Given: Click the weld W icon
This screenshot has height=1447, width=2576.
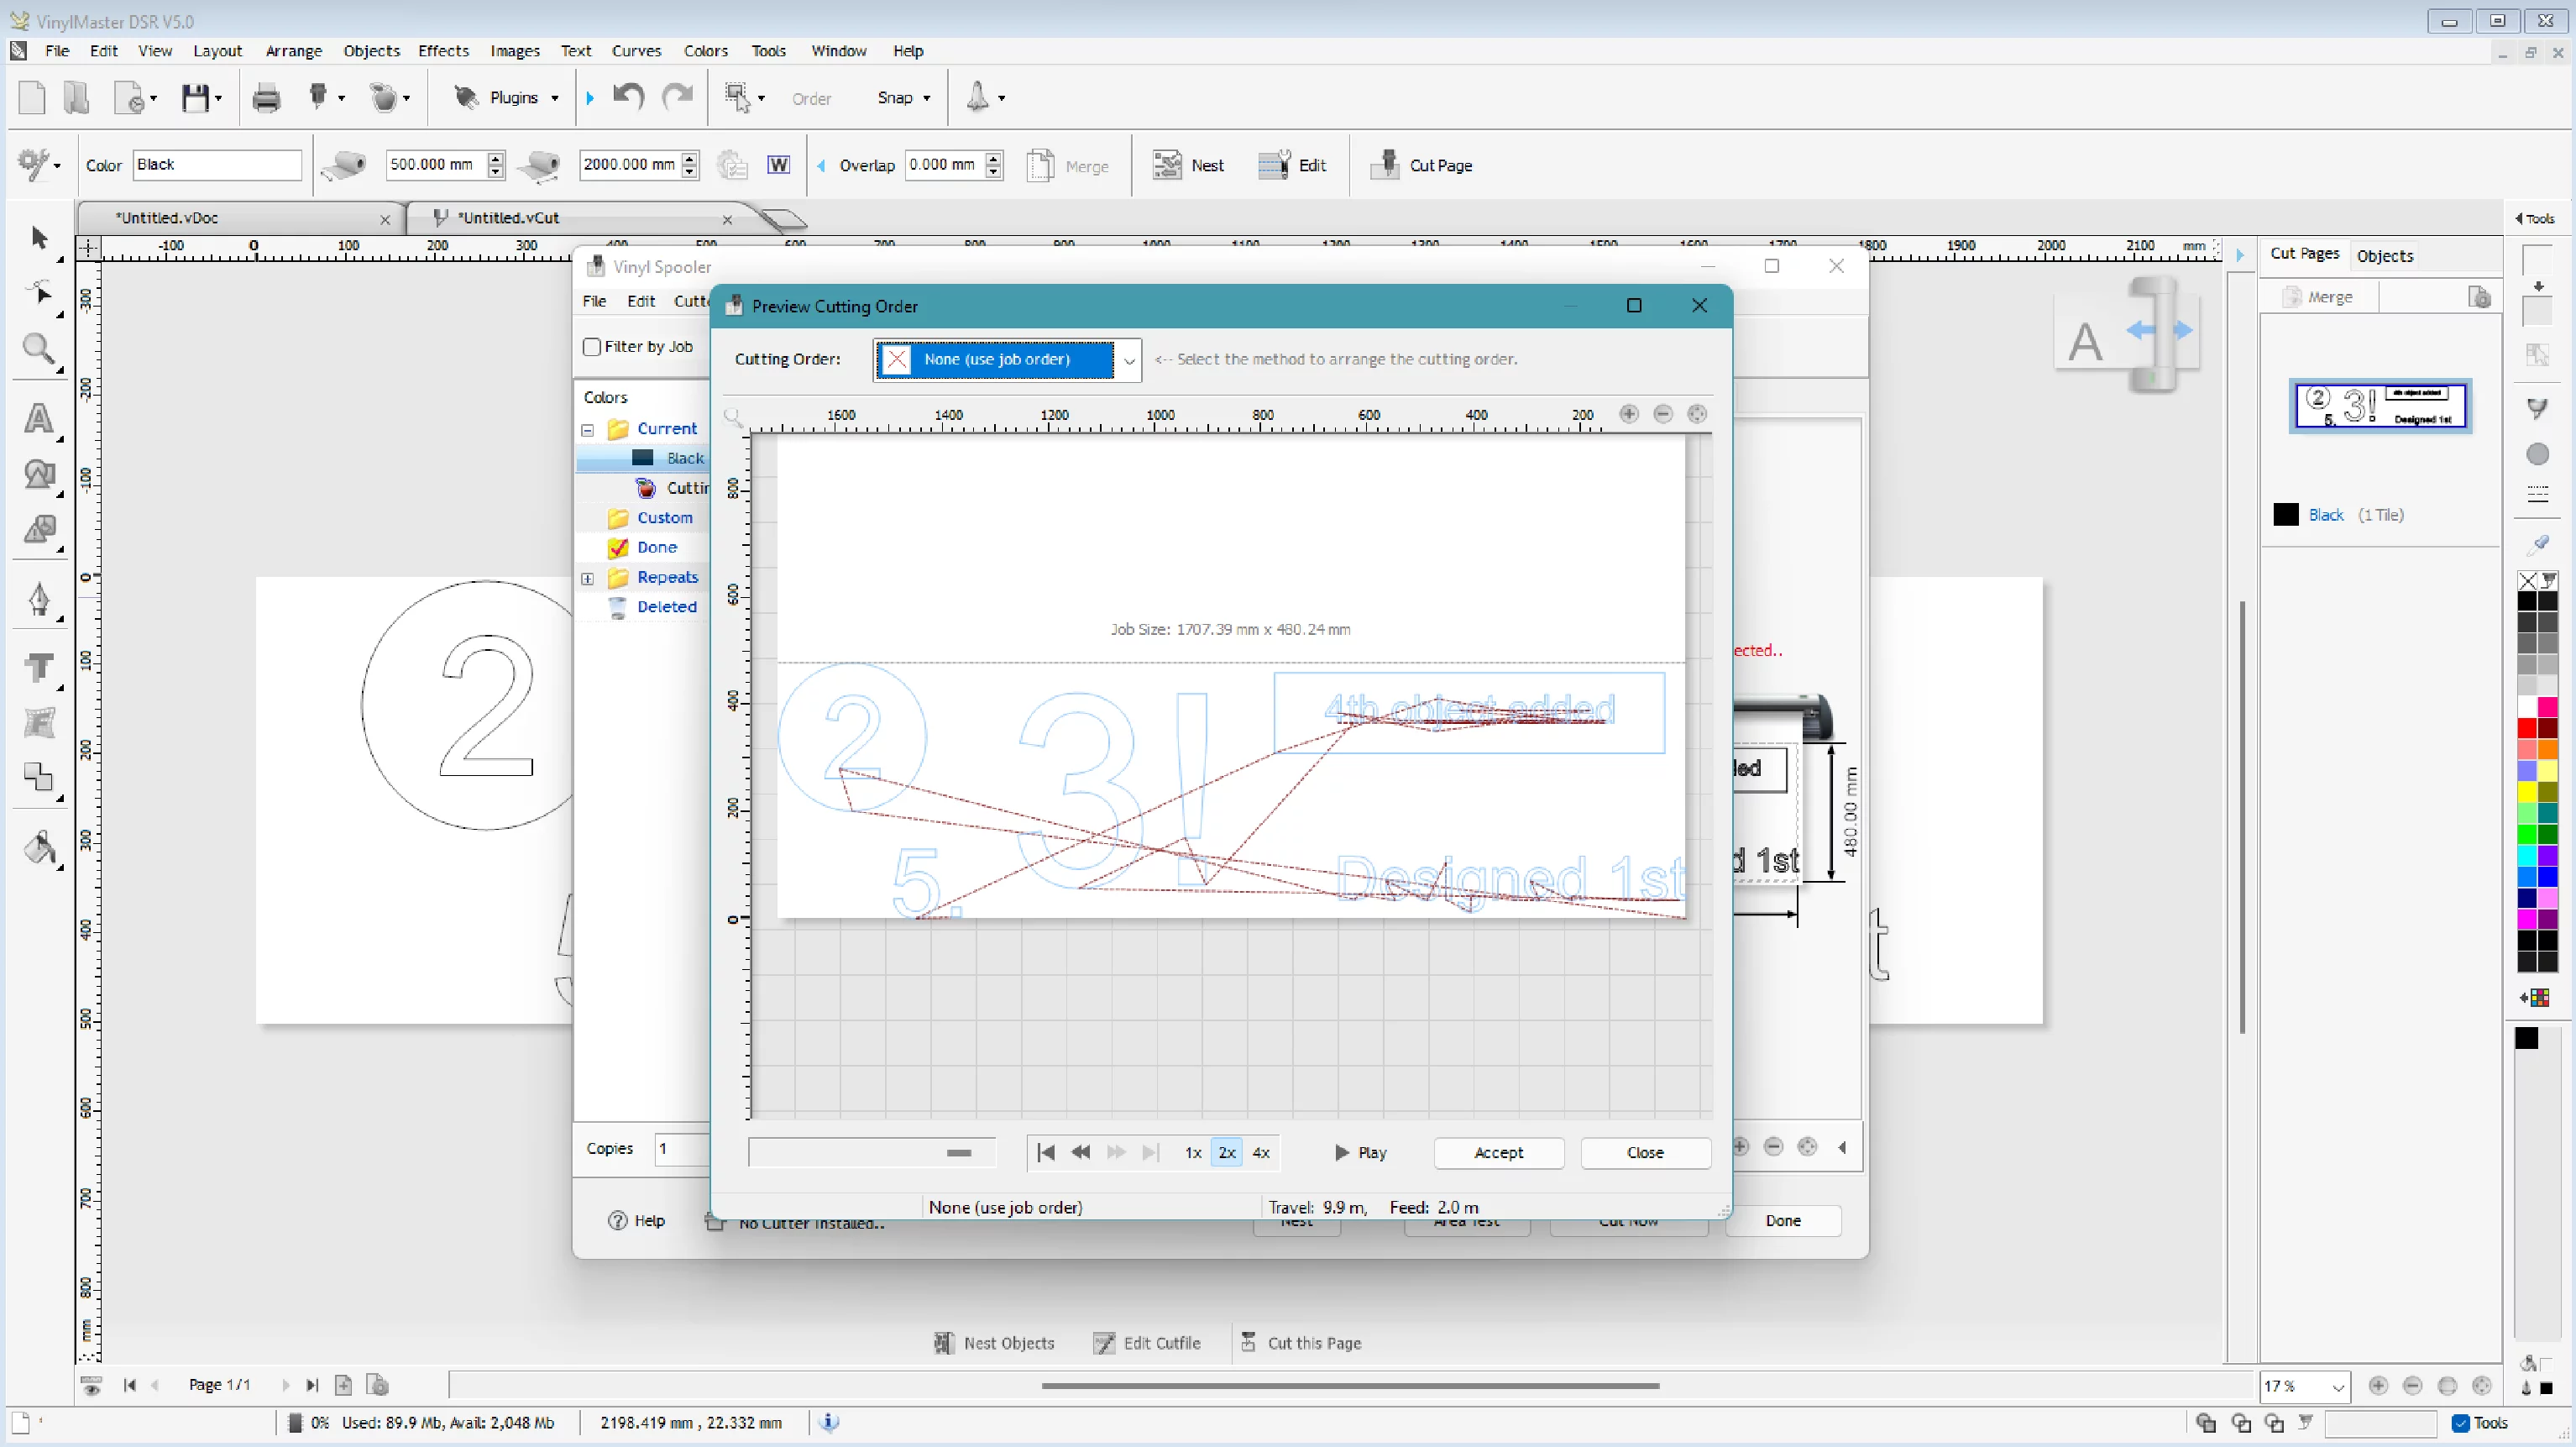Looking at the screenshot, I should click(x=778, y=165).
